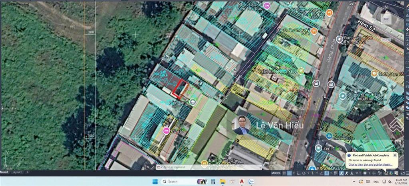Click TOP face of the ViewCube
The width and height of the screenshot is (409, 186).
pyautogui.click(x=386, y=19)
